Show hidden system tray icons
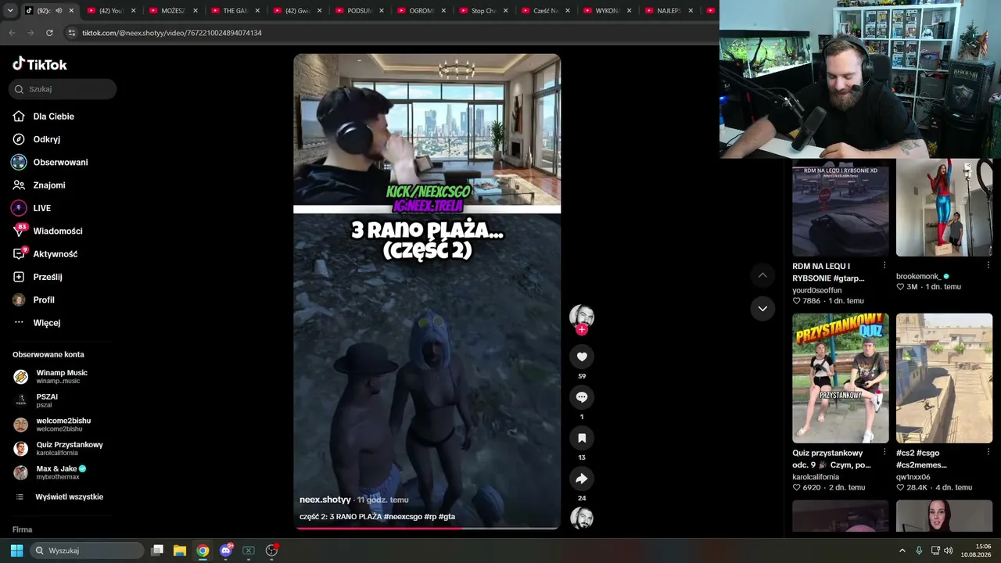The height and width of the screenshot is (563, 1001). (x=902, y=550)
